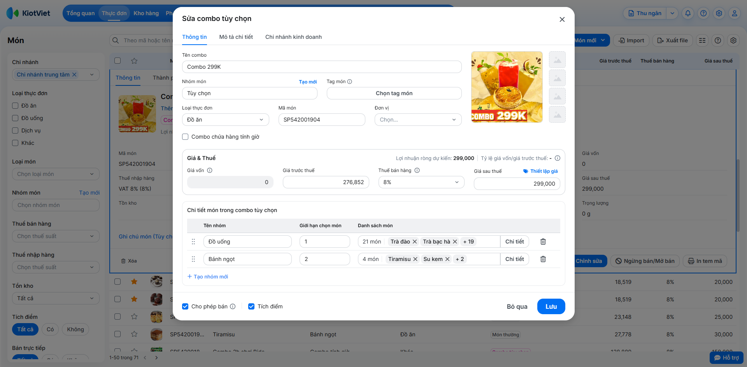The height and width of the screenshot is (367, 747).
Task: Open Thuế bán hàng 8% dropdown
Action: pyautogui.click(x=421, y=182)
